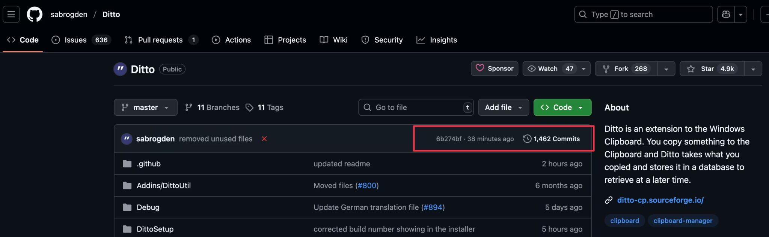Open GitHub Copilot from the header
Viewport: 769px width, 237px height.
click(725, 14)
